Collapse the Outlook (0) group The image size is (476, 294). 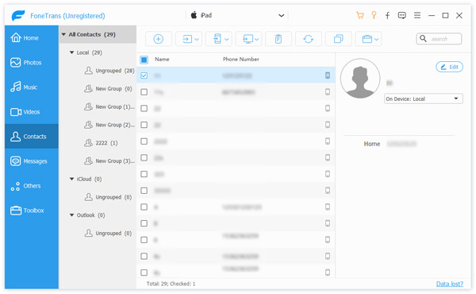(x=72, y=215)
